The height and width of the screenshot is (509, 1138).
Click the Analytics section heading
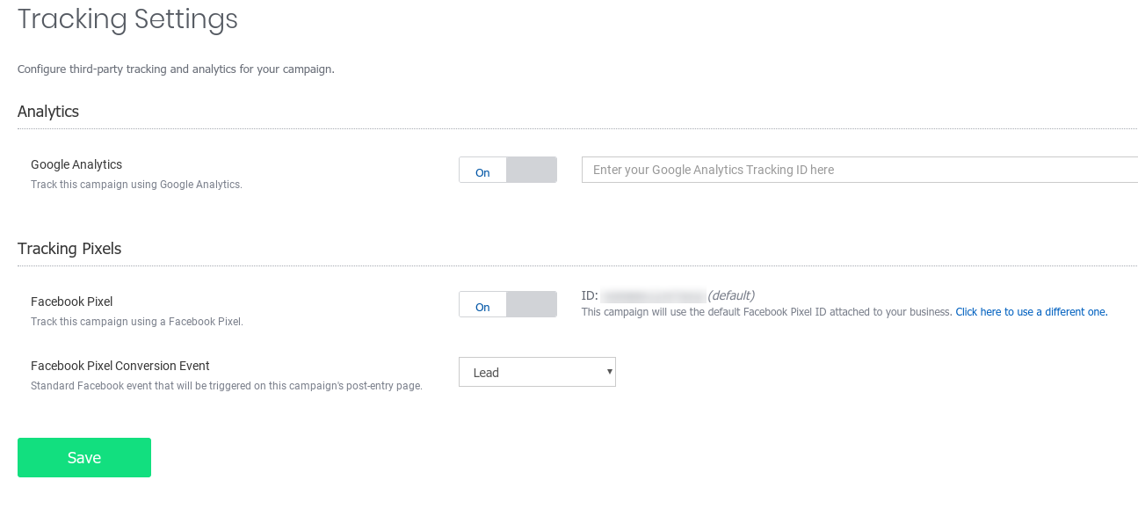pos(48,112)
